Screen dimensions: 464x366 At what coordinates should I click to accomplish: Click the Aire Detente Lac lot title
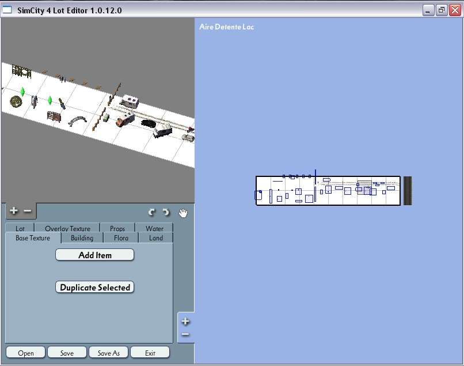pos(227,27)
